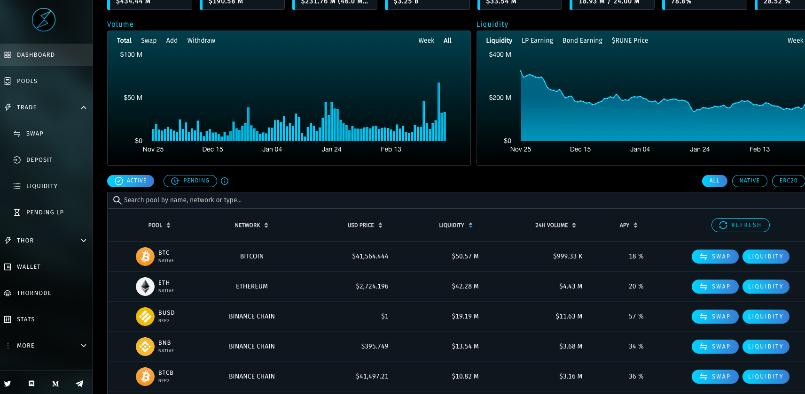805x394 pixels.
Task: Switch volume chart to Swap tab
Action: pos(148,41)
